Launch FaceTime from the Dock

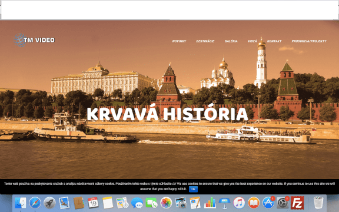(x=152, y=203)
